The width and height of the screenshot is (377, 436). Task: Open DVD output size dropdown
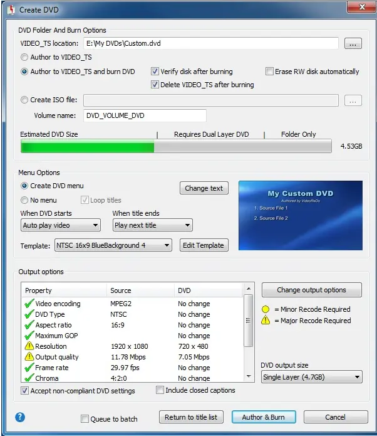pos(311,377)
